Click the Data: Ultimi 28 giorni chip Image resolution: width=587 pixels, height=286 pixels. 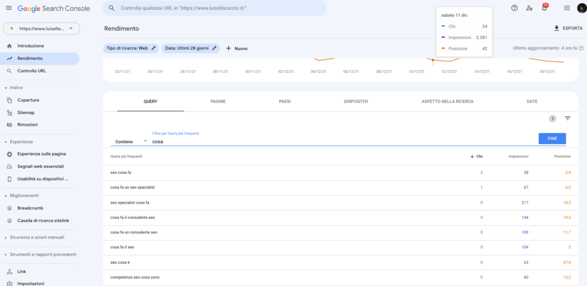(x=190, y=48)
